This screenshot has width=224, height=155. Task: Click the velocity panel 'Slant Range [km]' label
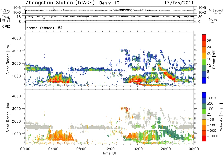(8, 117)
